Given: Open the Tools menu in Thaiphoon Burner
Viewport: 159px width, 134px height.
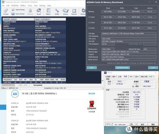Looking at the screenshot, I should coord(30,6).
